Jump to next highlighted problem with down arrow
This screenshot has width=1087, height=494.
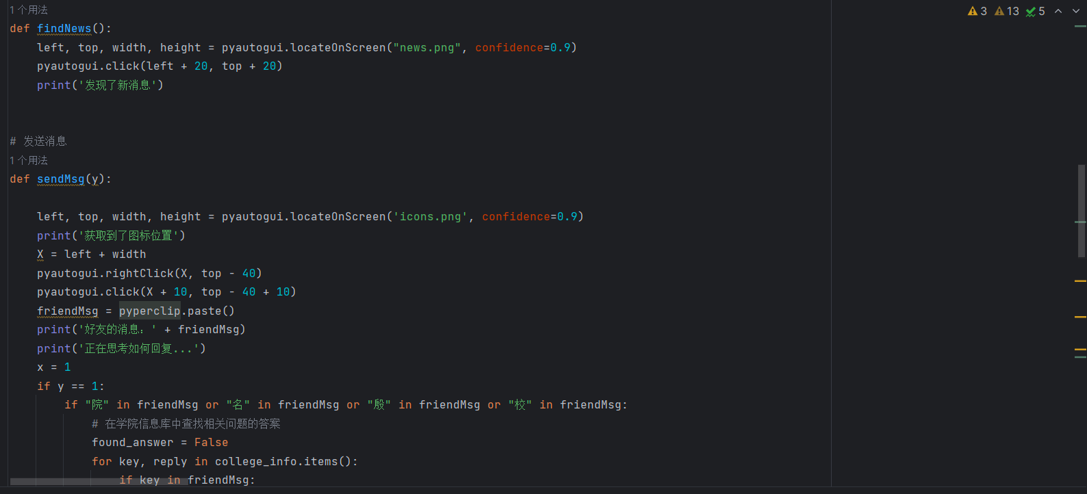1076,11
